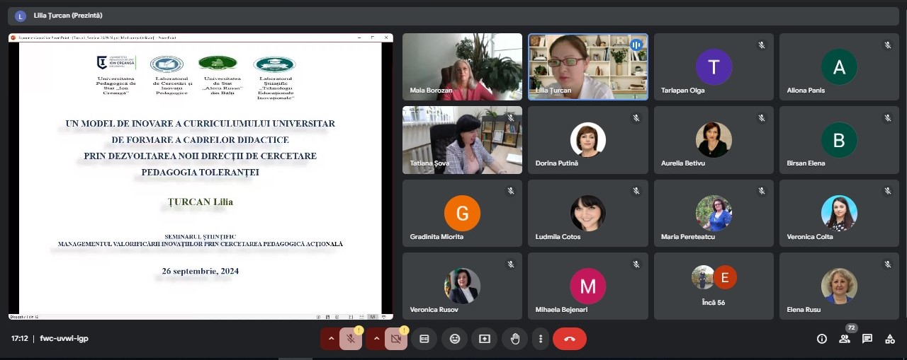Click the avatar beside the Lilia Țurcan (Prezintă) label
This screenshot has height=360, width=907.
coord(21,16)
